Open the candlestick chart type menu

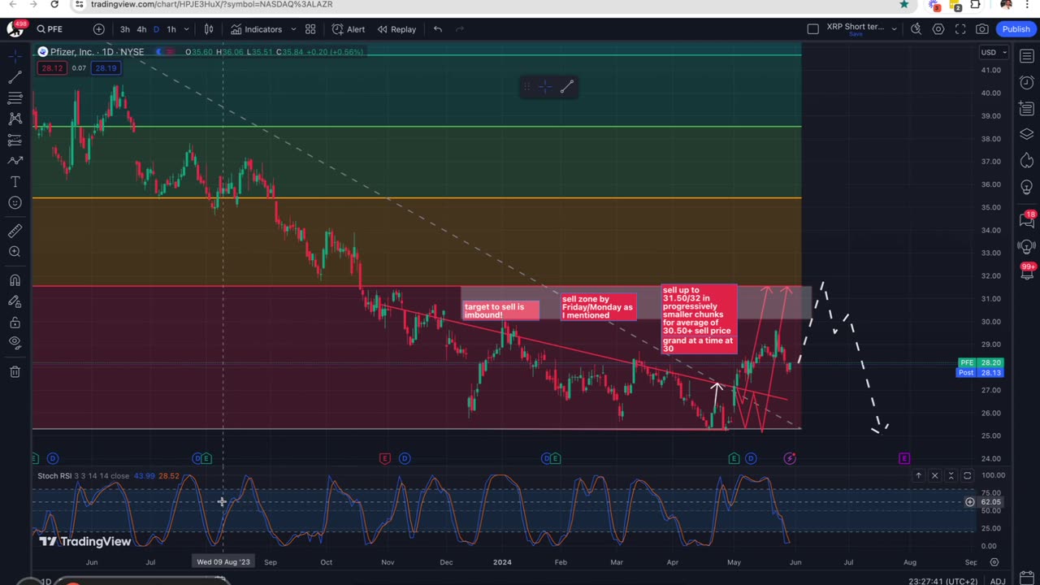[209, 29]
